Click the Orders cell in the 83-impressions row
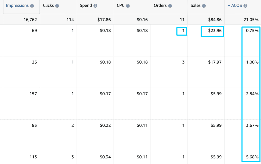This screenshot has width=261, height=164. (183, 125)
